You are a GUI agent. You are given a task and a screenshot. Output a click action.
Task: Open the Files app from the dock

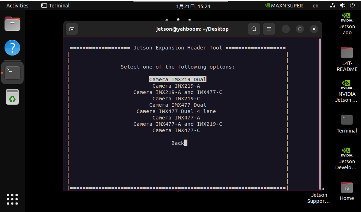[x=12, y=24]
